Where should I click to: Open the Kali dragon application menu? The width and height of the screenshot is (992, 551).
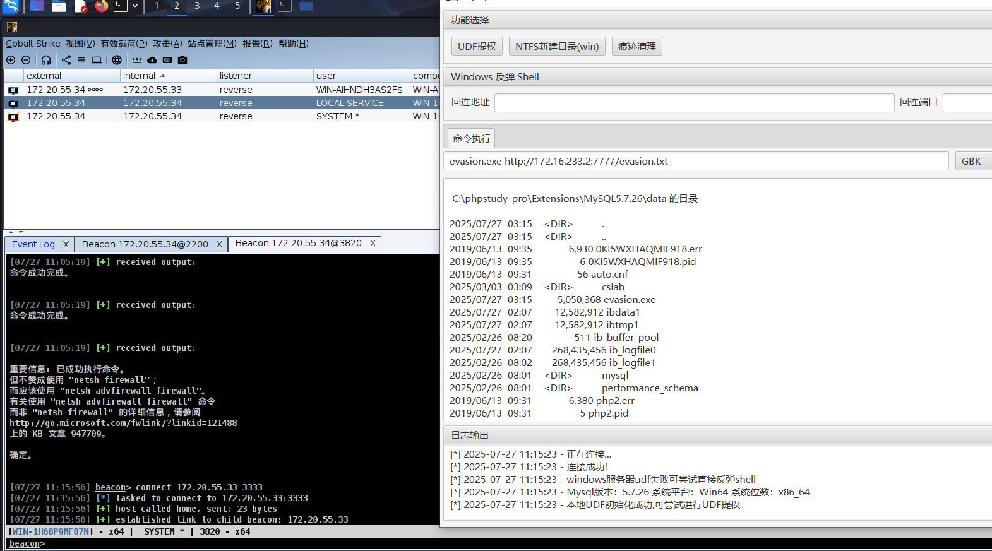click(x=11, y=6)
